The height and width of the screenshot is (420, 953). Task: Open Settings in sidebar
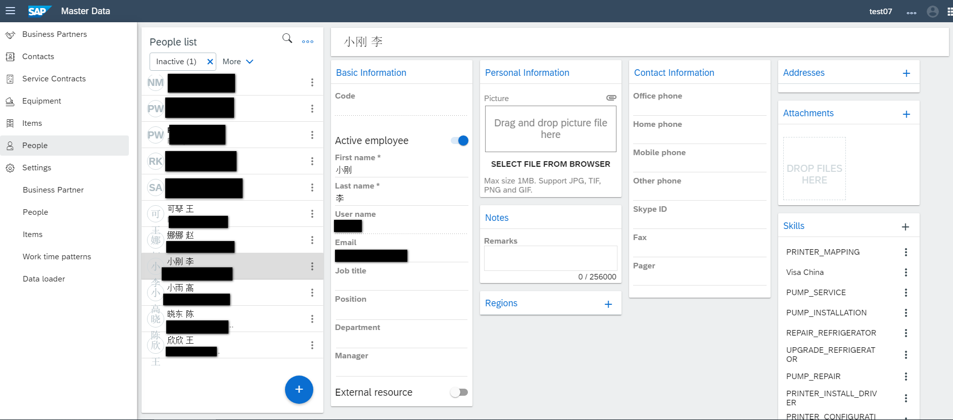65,168
